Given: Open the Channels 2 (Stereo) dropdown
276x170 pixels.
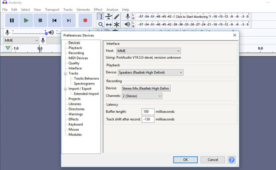Looking at the screenshot, I should point(142,96).
